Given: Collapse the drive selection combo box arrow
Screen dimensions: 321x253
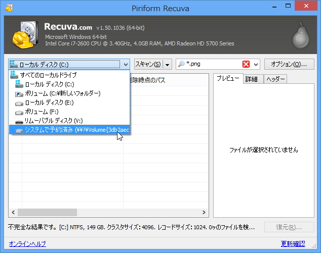Looking at the screenshot, I should point(126,65).
